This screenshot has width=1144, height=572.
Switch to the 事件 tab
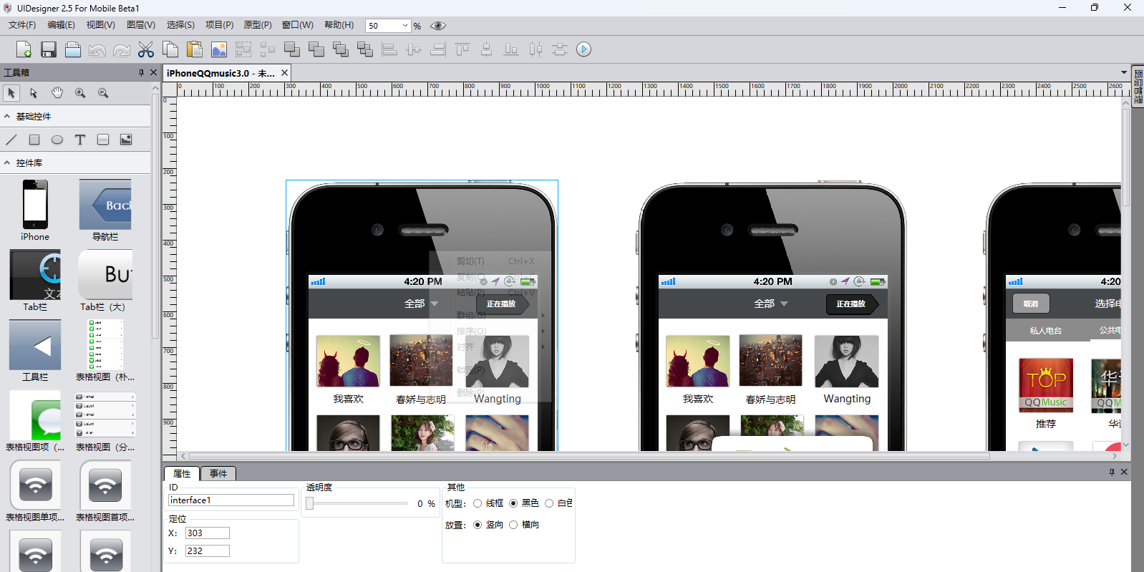coord(218,473)
